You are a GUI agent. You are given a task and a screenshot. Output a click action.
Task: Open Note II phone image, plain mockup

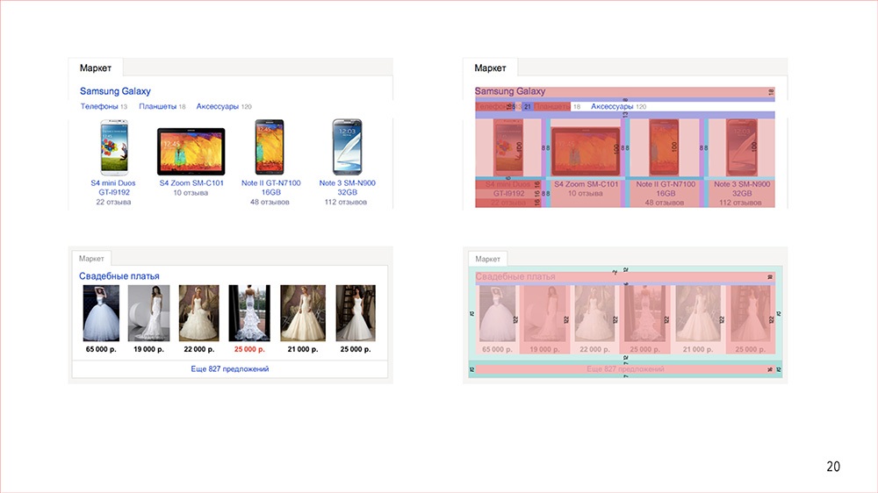(270, 146)
